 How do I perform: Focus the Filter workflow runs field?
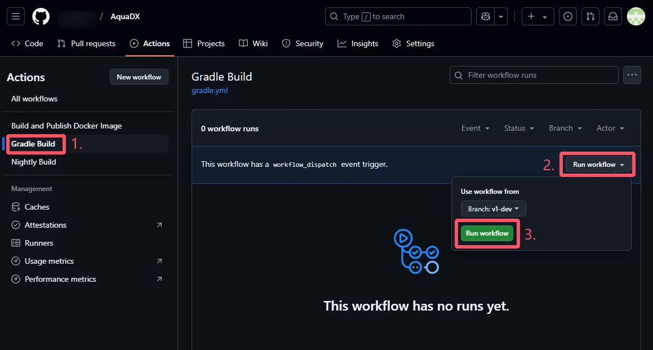click(534, 75)
